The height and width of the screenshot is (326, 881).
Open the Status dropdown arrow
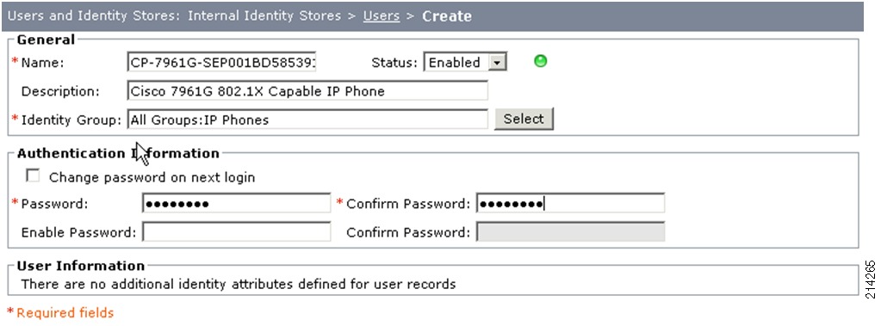(497, 63)
